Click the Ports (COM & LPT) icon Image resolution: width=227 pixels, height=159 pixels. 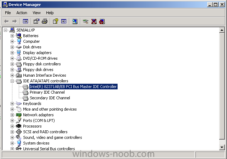point(19,120)
